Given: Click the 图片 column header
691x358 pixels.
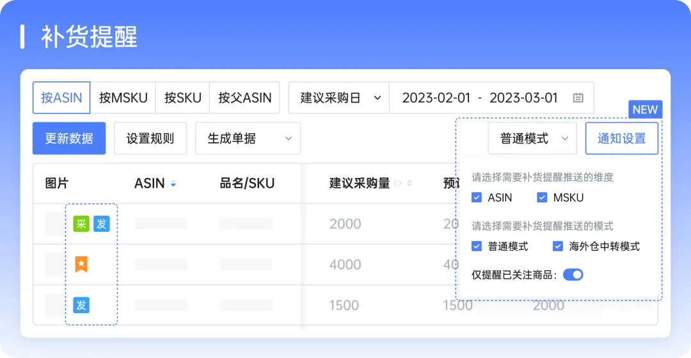Looking at the screenshot, I should (x=57, y=183).
